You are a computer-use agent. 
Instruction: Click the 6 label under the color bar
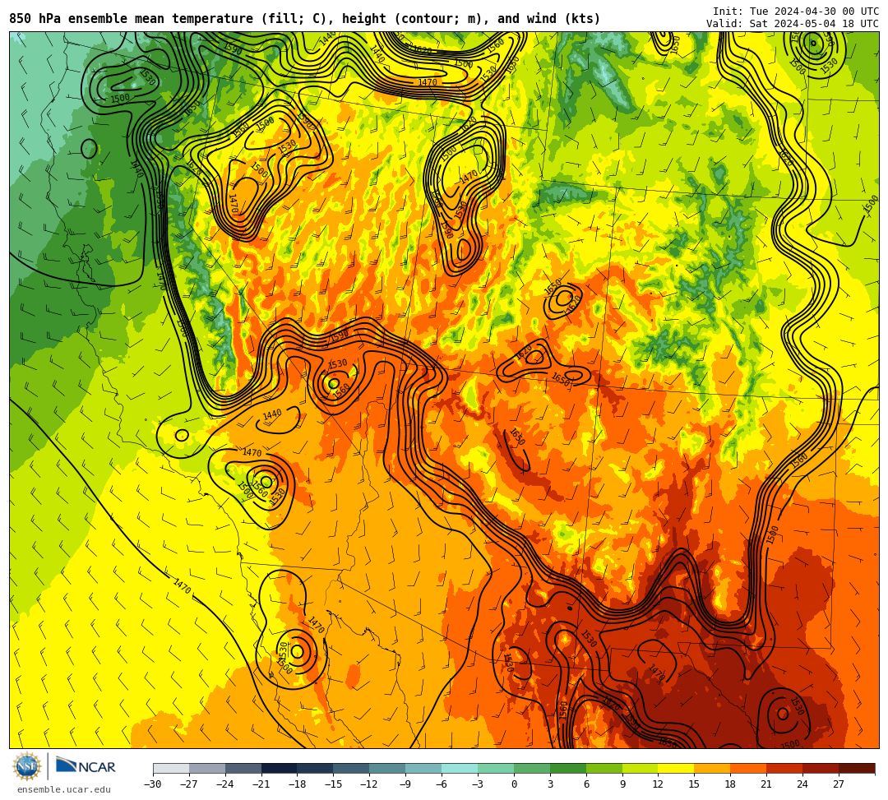pos(586,784)
